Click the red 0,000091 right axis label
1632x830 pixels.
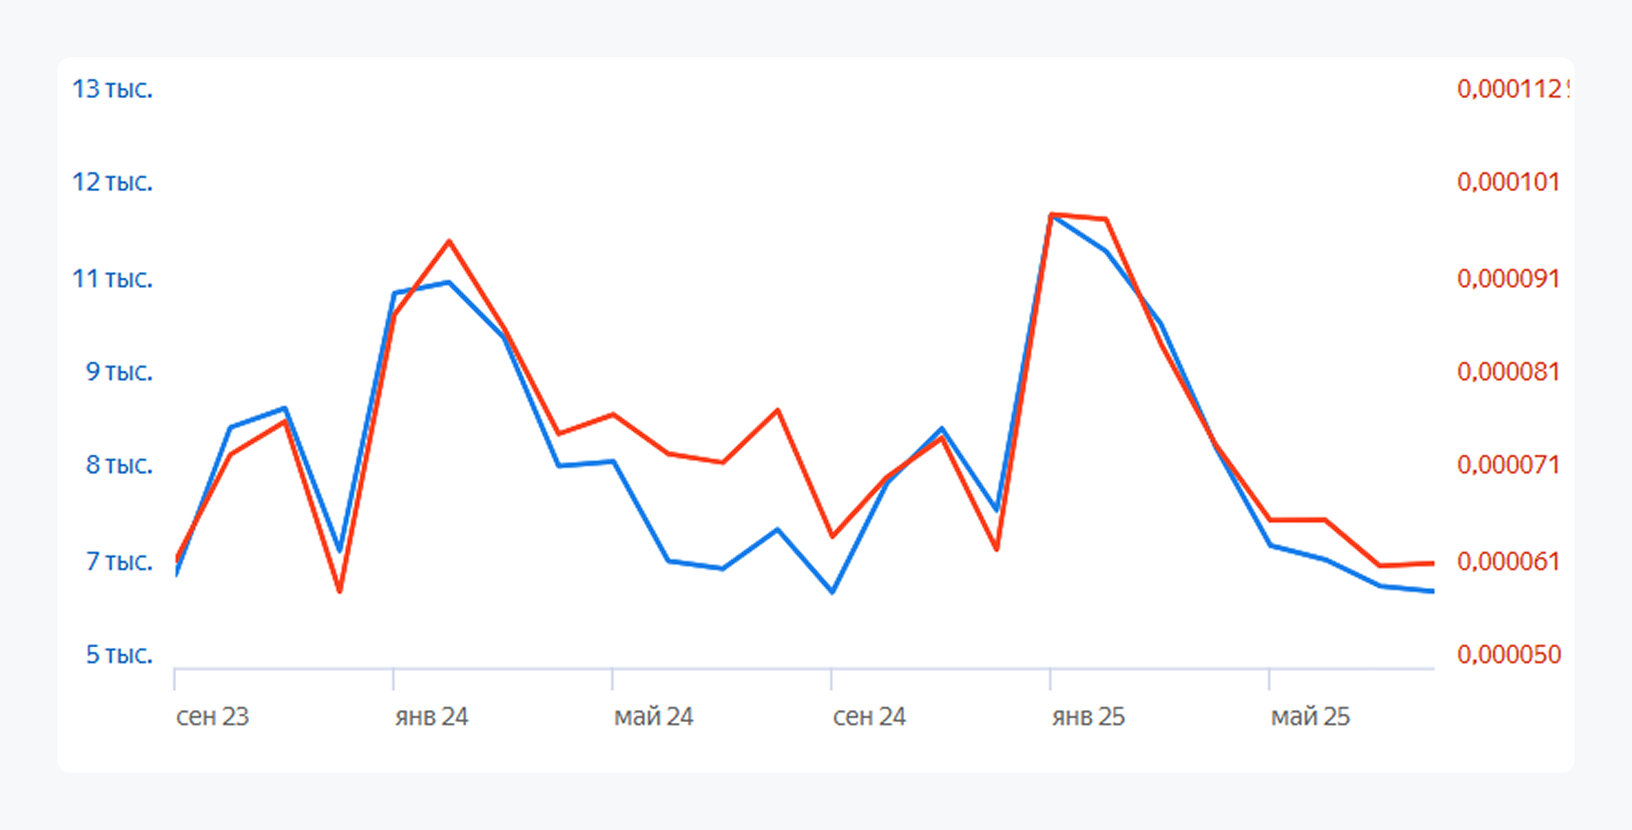(x=1508, y=279)
